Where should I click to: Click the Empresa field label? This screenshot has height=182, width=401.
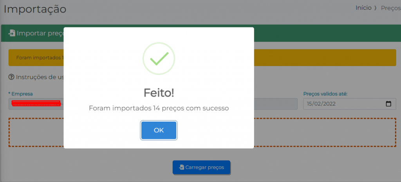point(22,94)
